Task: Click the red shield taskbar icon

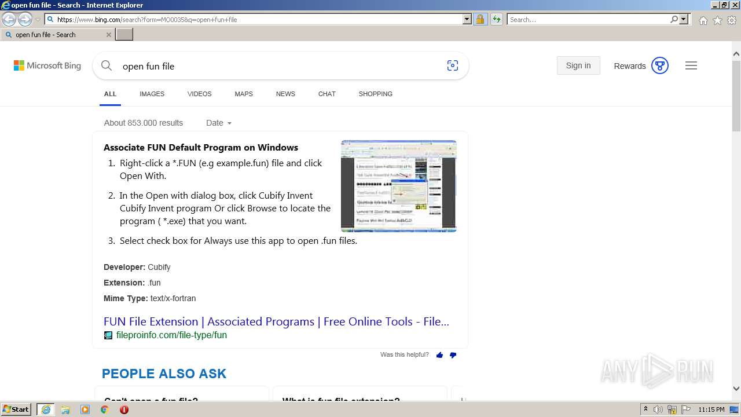Action: pos(124,409)
